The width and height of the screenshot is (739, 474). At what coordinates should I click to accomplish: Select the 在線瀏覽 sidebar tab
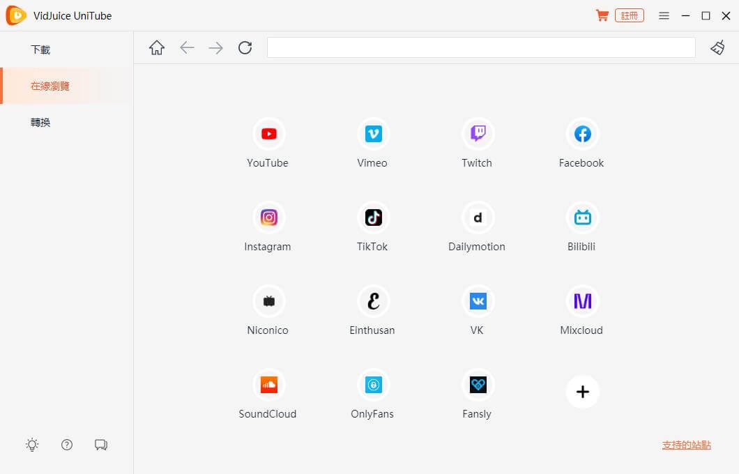click(x=66, y=86)
